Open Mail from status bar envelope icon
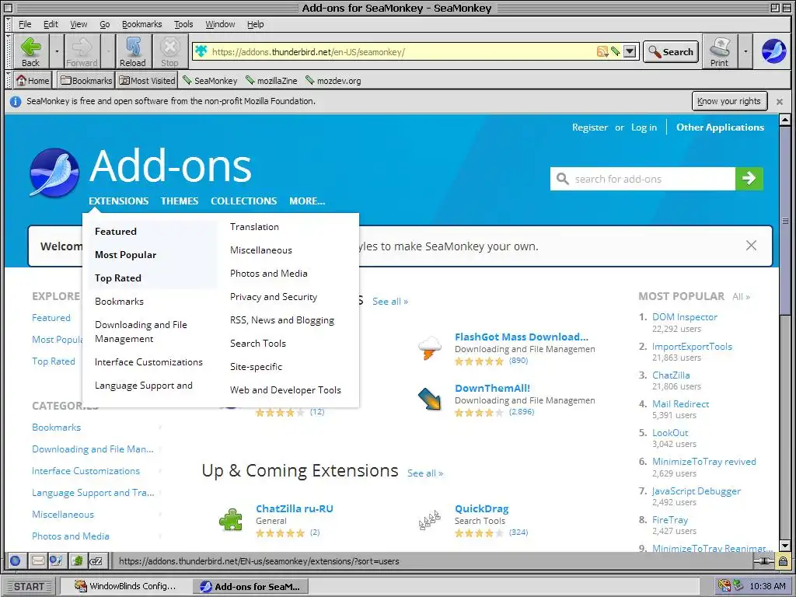The image size is (796, 597). (x=37, y=560)
